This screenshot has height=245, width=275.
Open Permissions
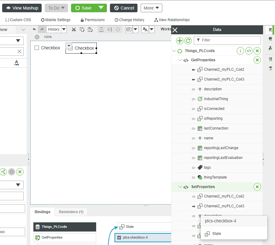coord(92,20)
